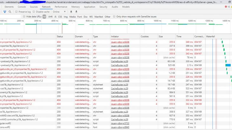Screen dimensions: 232x130
Task: Open the Memory tab
Action: [75, 7]
